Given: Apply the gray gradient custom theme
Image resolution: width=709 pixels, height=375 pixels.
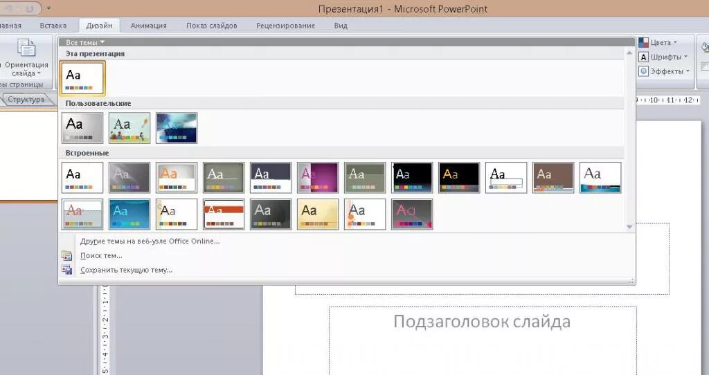Looking at the screenshot, I should 82,128.
